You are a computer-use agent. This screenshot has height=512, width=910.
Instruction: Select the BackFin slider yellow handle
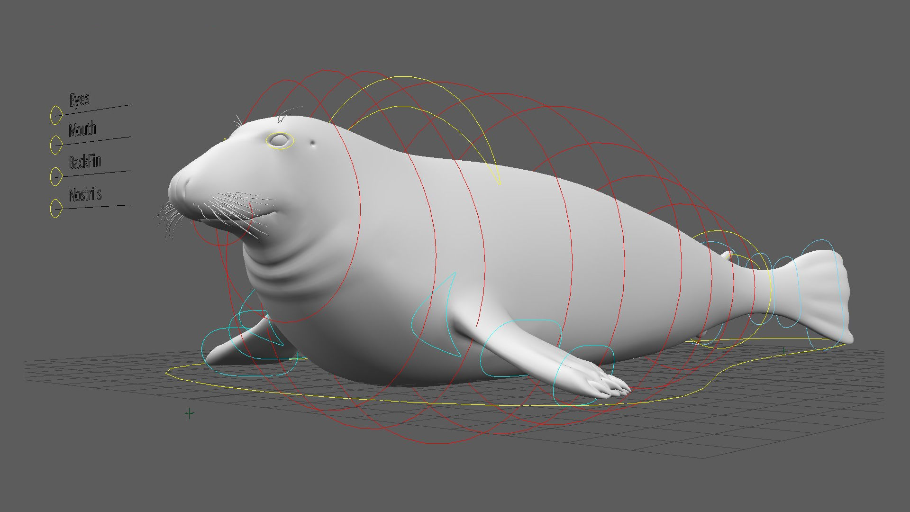pyautogui.click(x=56, y=176)
